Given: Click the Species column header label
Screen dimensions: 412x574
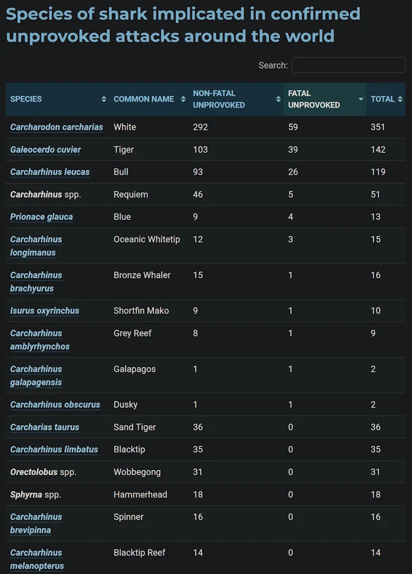Looking at the screenshot, I should [26, 99].
